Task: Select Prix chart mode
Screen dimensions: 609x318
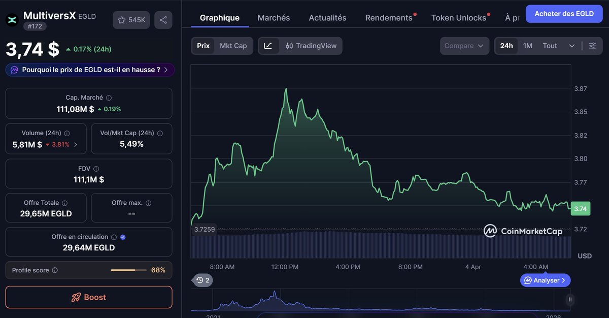Action: point(203,46)
